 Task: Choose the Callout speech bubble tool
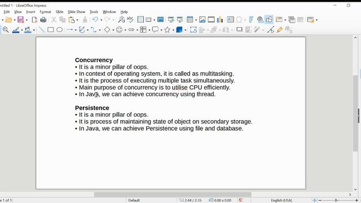156,30
